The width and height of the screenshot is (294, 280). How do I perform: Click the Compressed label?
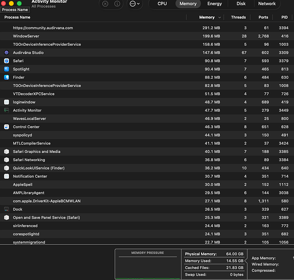pos(263,270)
